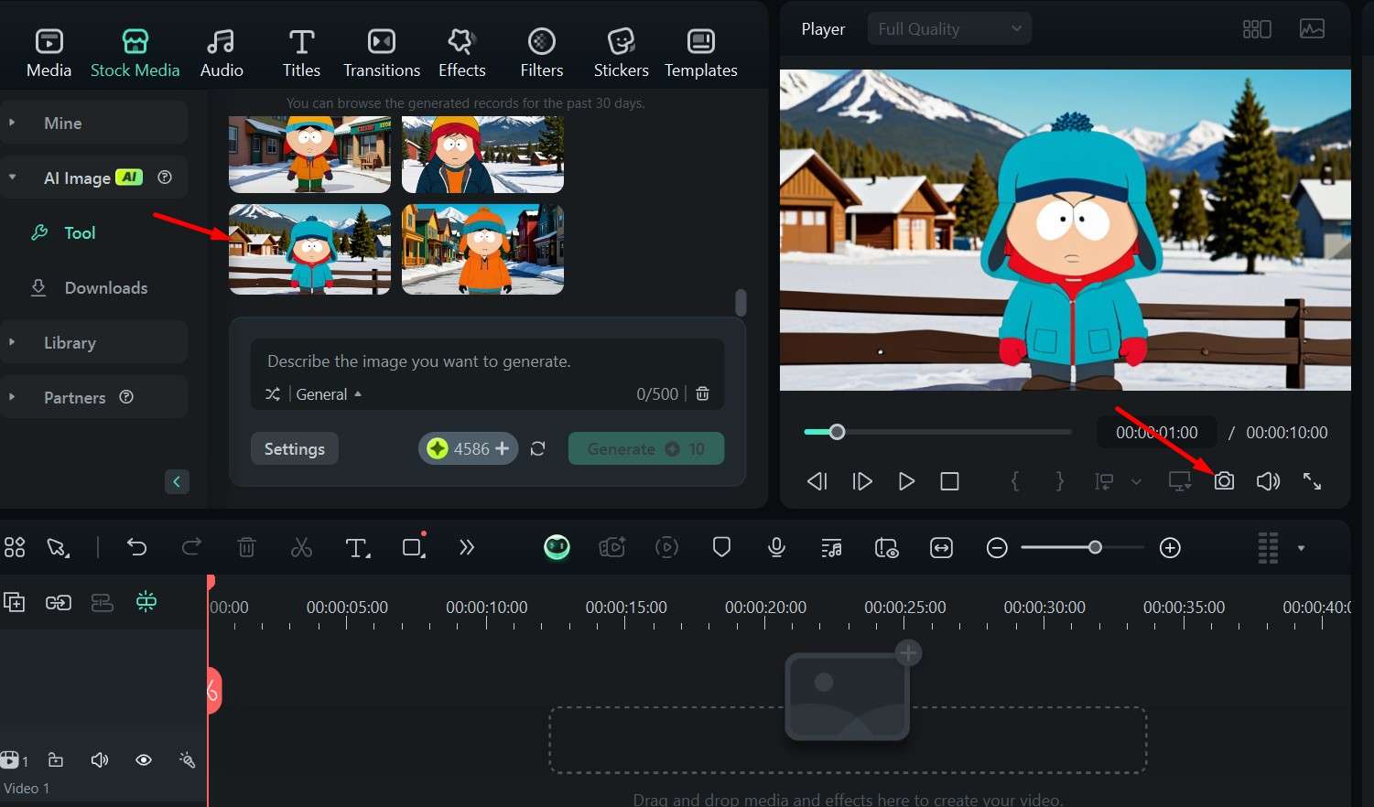Select the red-haired character thumbnail

(x=482, y=155)
